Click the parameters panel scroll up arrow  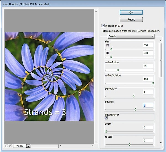(x=160, y=41)
